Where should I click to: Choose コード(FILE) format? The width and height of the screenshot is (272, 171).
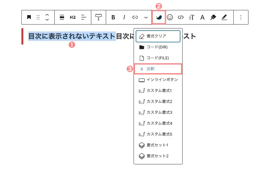coord(158,58)
